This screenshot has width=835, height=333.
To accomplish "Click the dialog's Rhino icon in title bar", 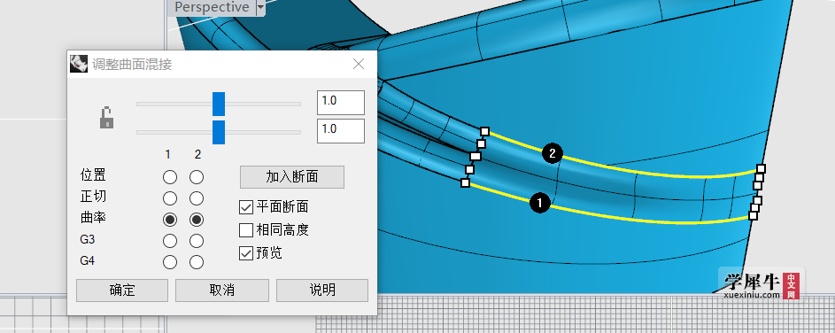I will 79,65.
